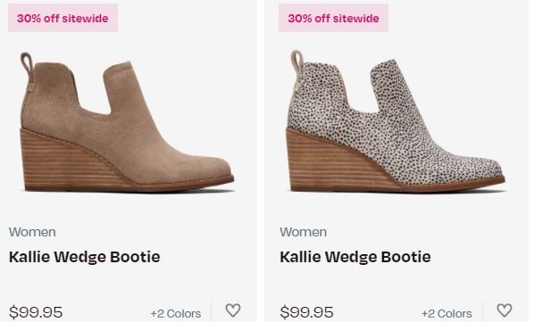Open the spotted print bootie product image
Viewport: 534px width, 322px height.
coord(396,121)
